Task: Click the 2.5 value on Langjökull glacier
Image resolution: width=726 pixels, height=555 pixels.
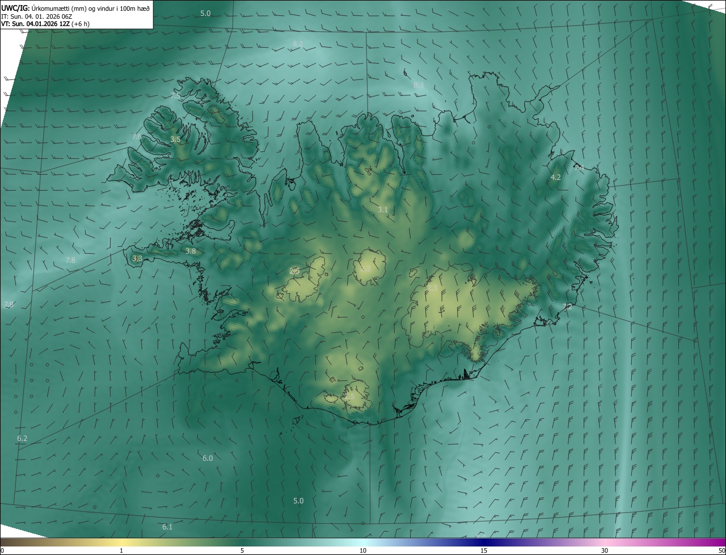Action: [x=294, y=271]
